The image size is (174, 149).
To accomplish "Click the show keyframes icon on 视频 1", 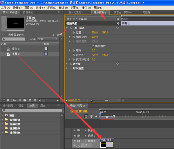I will 79,145.
